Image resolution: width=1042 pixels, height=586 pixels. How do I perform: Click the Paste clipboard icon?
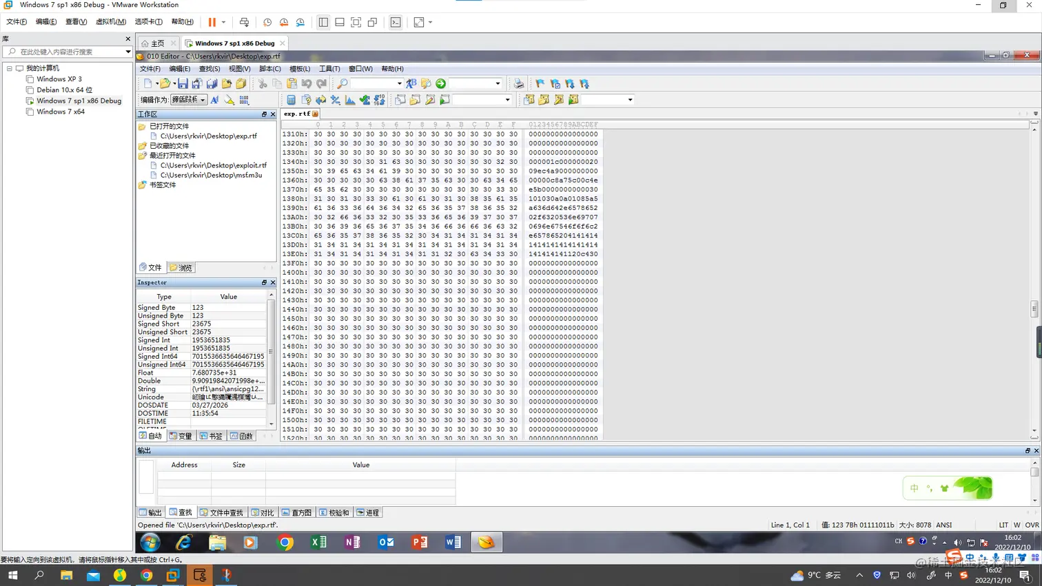coord(292,83)
